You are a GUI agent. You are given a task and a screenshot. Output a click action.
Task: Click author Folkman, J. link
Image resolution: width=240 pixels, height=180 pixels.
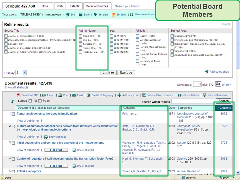[130, 114]
